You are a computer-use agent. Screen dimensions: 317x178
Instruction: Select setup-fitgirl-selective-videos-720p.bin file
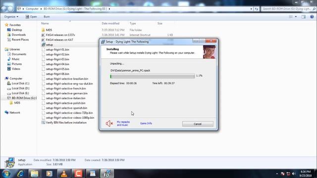(x=69, y=113)
